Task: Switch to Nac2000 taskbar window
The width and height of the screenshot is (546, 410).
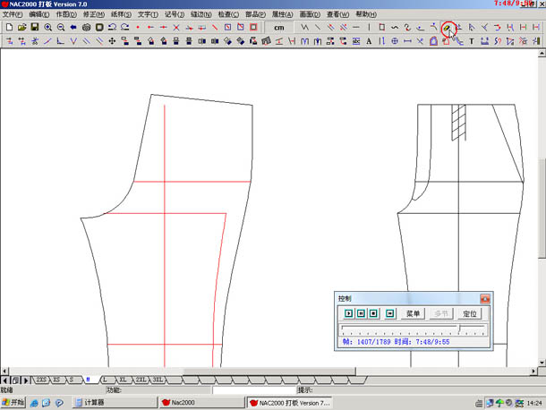Action: [202, 403]
